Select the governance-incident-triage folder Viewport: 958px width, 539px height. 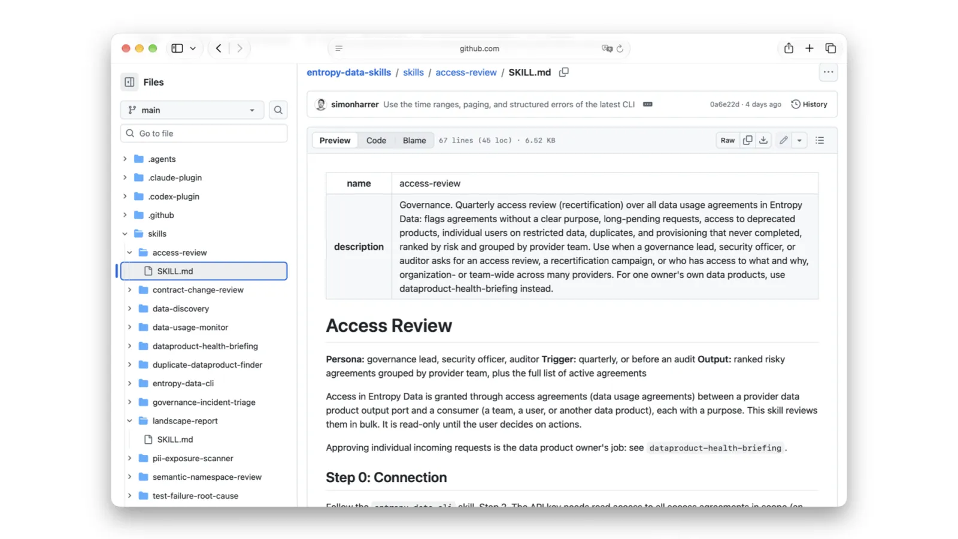pyautogui.click(x=204, y=402)
